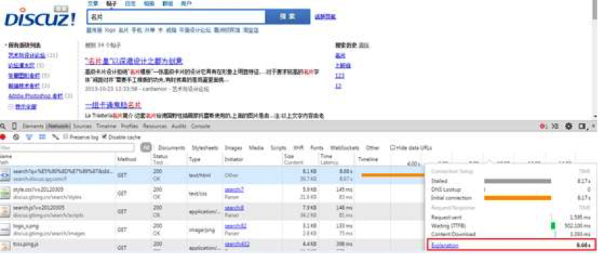Filter requests by Images
Viewport: 598px width, 254px height.
pos(234,148)
